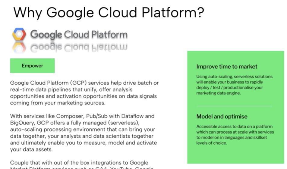Click the 'Model and optimise' heading
The height and width of the screenshot is (169, 287).
tap(222, 117)
